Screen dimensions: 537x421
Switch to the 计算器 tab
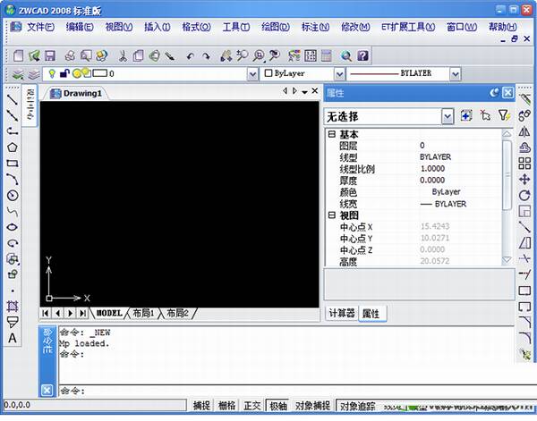pyautogui.click(x=342, y=313)
